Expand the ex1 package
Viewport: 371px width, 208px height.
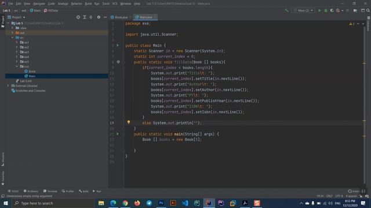pos(17,42)
